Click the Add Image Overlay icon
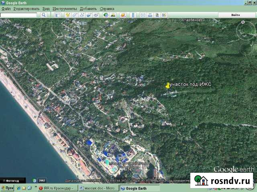 tap(88, 15)
